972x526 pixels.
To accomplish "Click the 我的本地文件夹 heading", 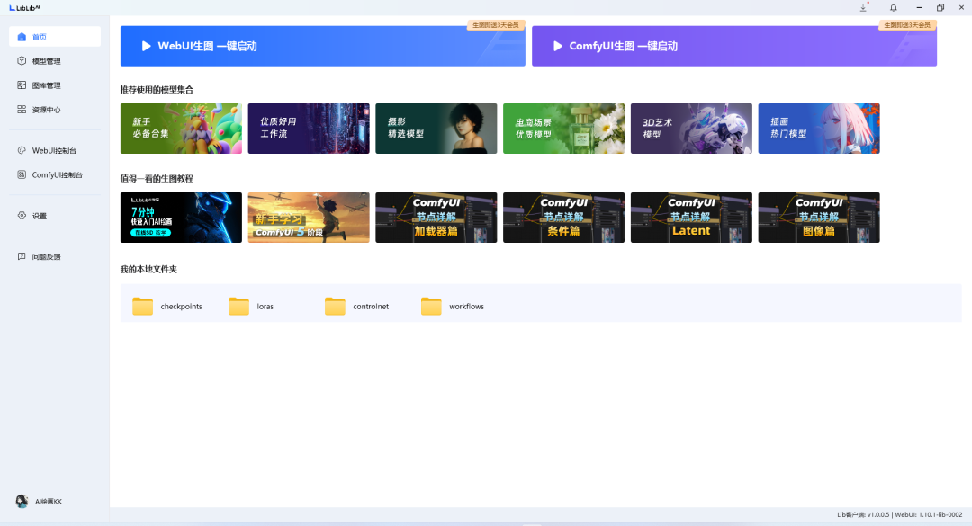I will tap(148, 269).
